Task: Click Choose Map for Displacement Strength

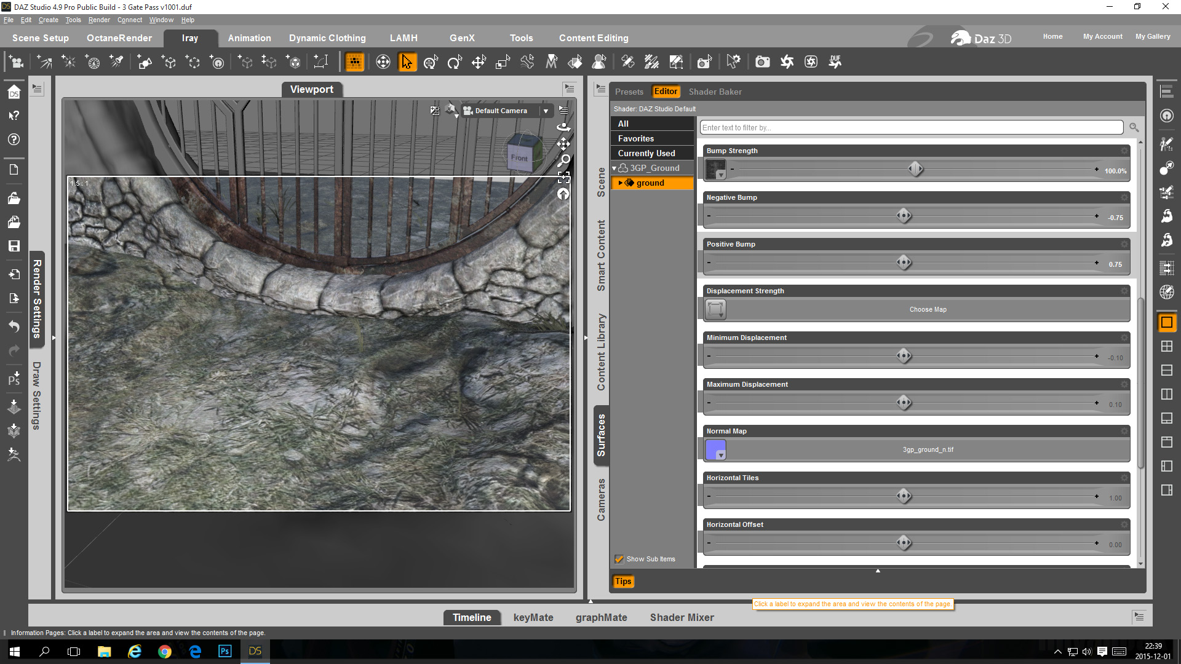Action: (x=928, y=310)
